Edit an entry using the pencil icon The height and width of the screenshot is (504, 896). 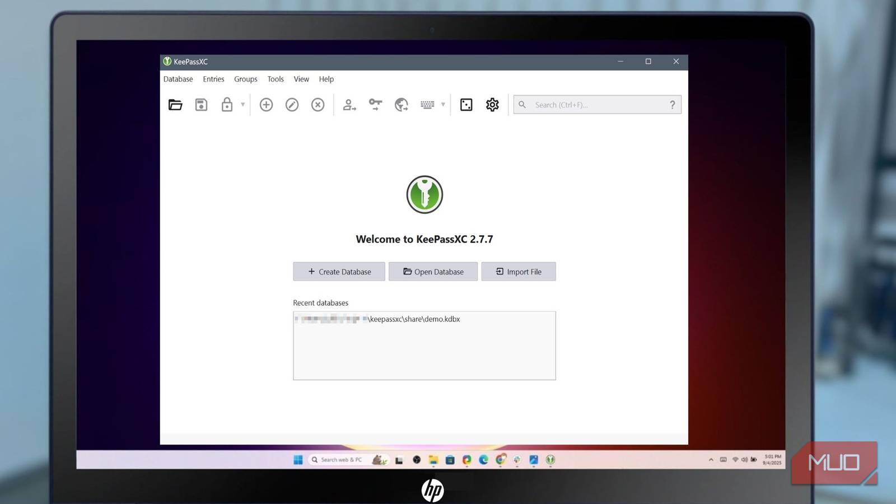tap(292, 105)
